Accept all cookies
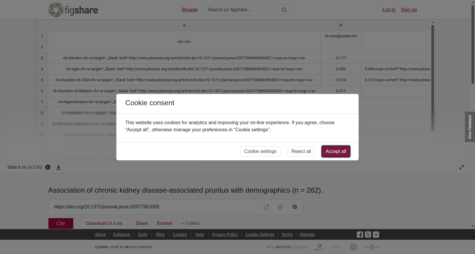This screenshot has width=475, height=254. [x=336, y=151]
